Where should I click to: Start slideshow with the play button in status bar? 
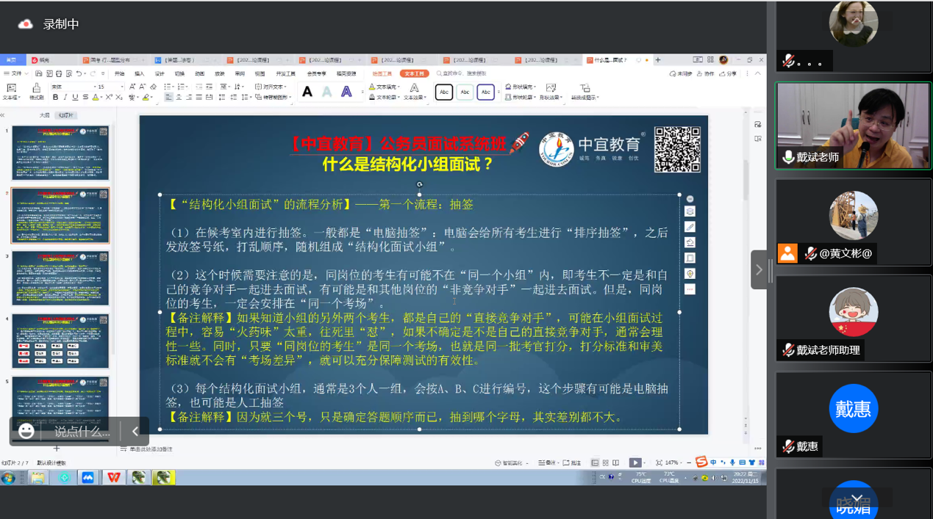[634, 462]
